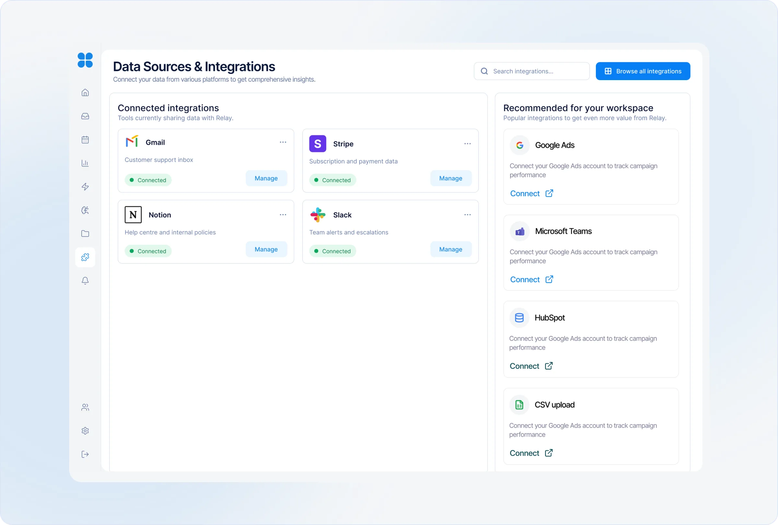This screenshot has height=525, width=778.
Task: Click the Gmail Connected status badge
Action: (148, 180)
